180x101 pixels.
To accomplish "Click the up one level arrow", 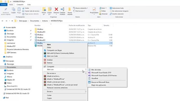I will tap(12, 21).
